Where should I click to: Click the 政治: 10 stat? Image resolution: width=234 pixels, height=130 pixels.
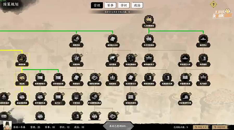coord(79,127)
